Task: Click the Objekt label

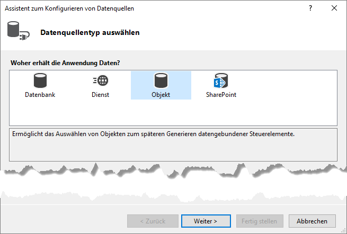Action: point(161,95)
